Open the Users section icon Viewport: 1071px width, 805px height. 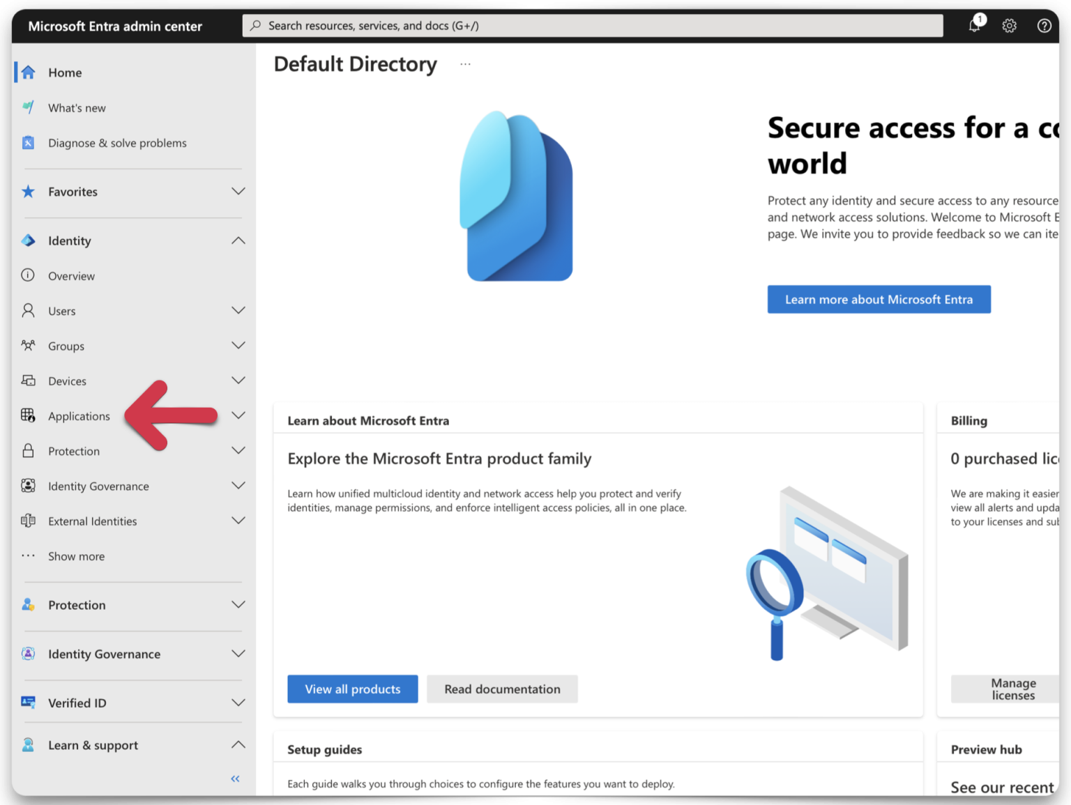point(28,311)
